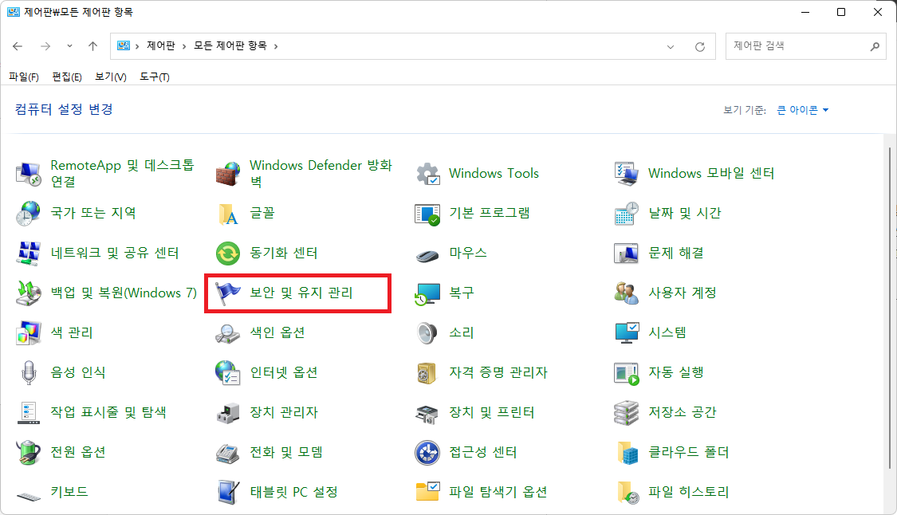Open the 색 관리 icon
The width and height of the screenshot is (897, 515).
coord(28,333)
